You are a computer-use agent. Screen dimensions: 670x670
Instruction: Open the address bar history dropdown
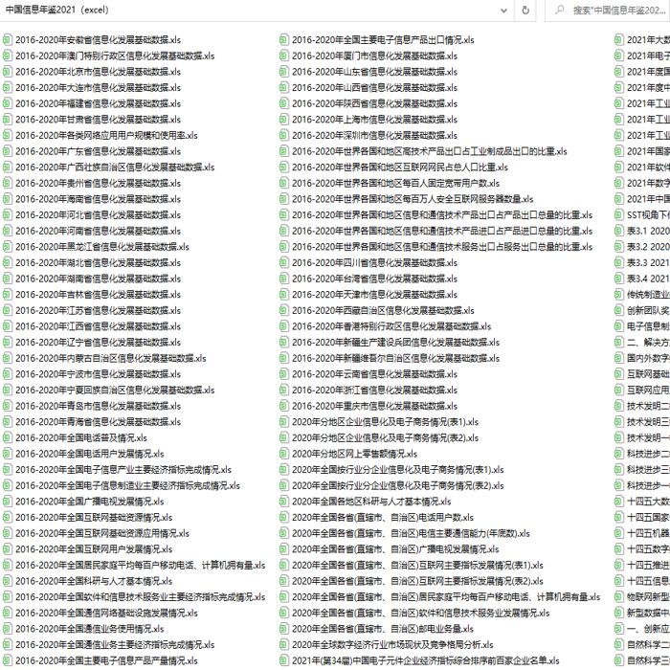[x=503, y=11]
